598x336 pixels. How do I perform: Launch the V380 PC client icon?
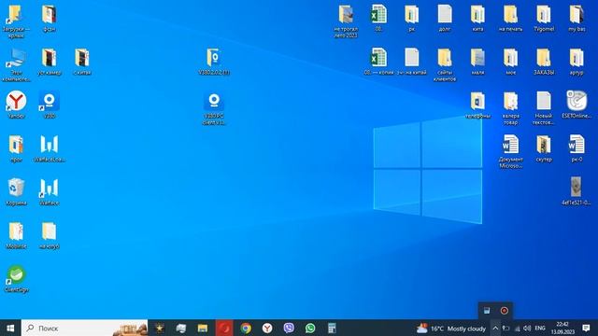[214, 102]
